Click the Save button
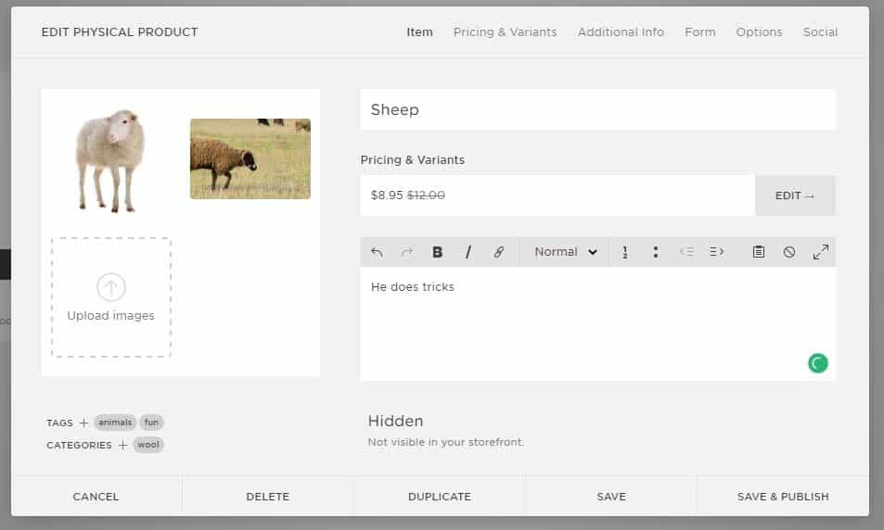 click(611, 497)
